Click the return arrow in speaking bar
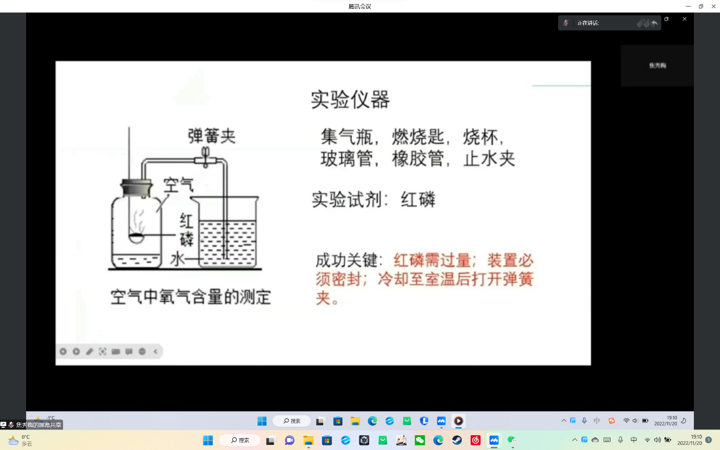Screen dimensions: 720x450 point(654,23)
